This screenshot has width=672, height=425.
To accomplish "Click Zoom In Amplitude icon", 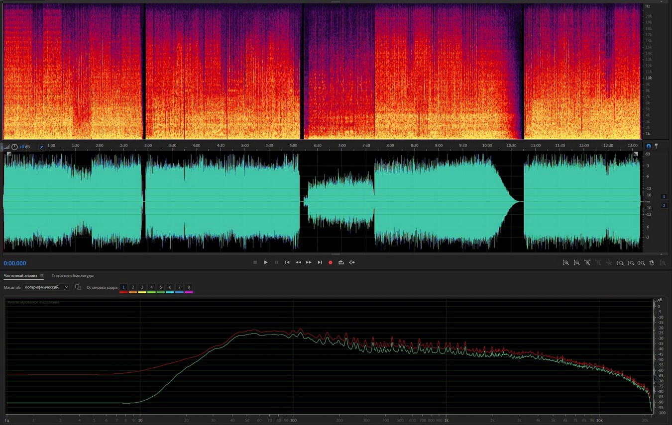I will (566, 262).
